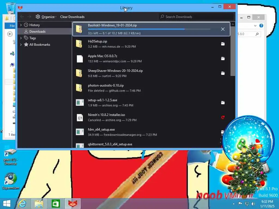Select SheepShaver-Windows-20-10-2024.zip entry
The image size is (279, 209).
tap(151, 73)
